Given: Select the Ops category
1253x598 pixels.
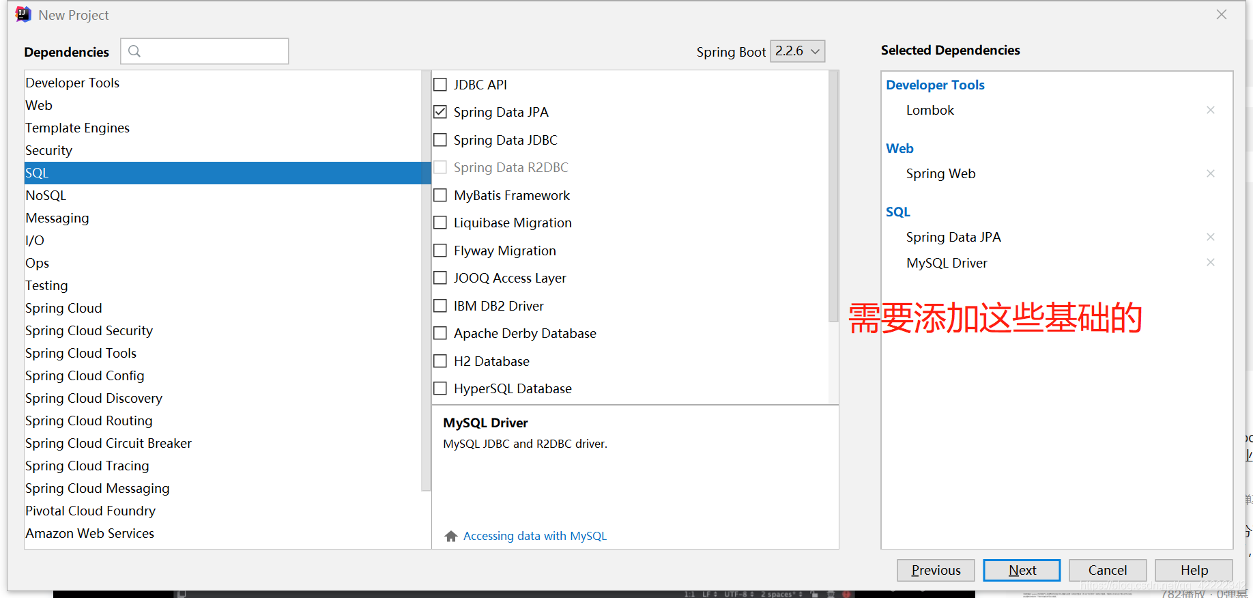Looking at the screenshot, I should (222, 263).
